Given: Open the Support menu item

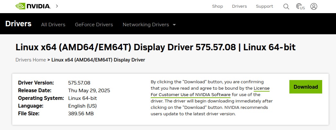Looking at the screenshot, I should [264, 6].
